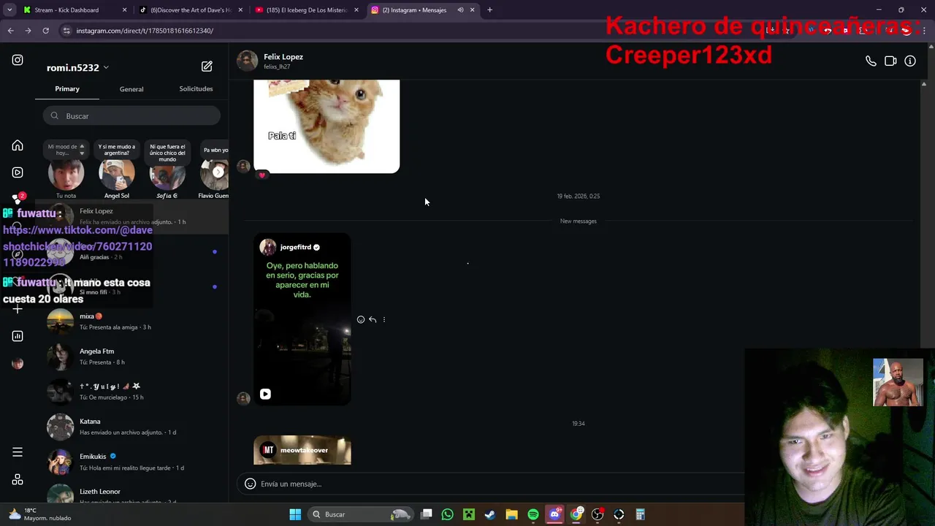This screenshot has height=526, width=935.
Task: Open the dashboard chart icon in sidebar
Action: 18,336
